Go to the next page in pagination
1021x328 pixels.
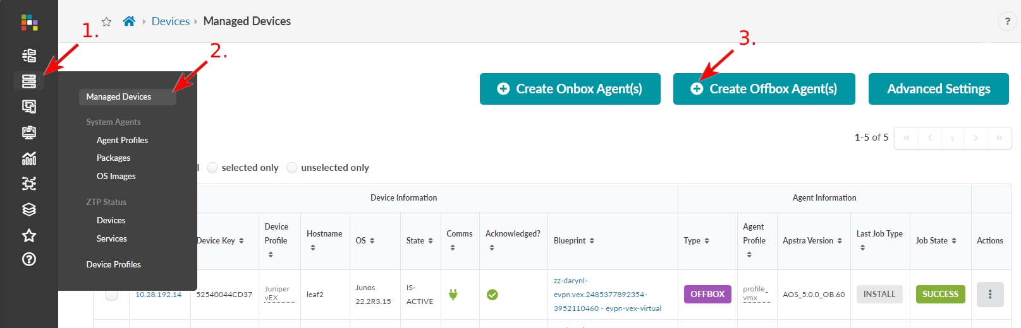click(x=975, y=138)
